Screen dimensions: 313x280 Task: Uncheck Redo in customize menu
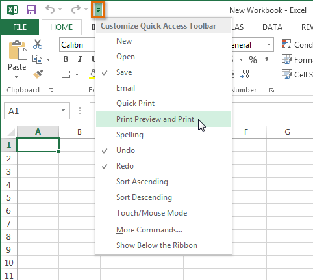click(x=164, y=166)
